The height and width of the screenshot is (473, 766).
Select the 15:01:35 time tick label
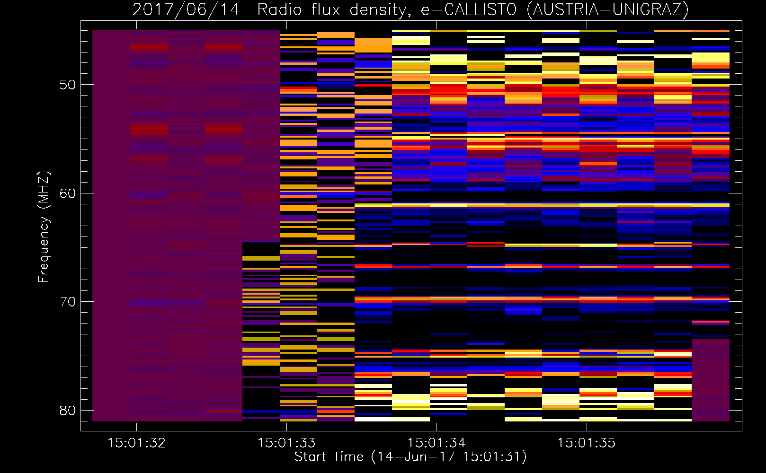click(587, 443)
